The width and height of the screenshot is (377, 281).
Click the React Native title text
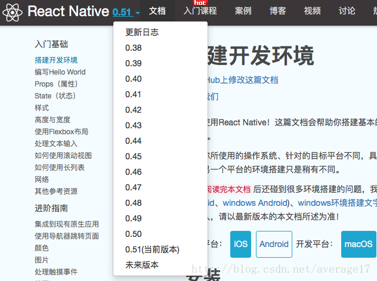pos(68,11)
